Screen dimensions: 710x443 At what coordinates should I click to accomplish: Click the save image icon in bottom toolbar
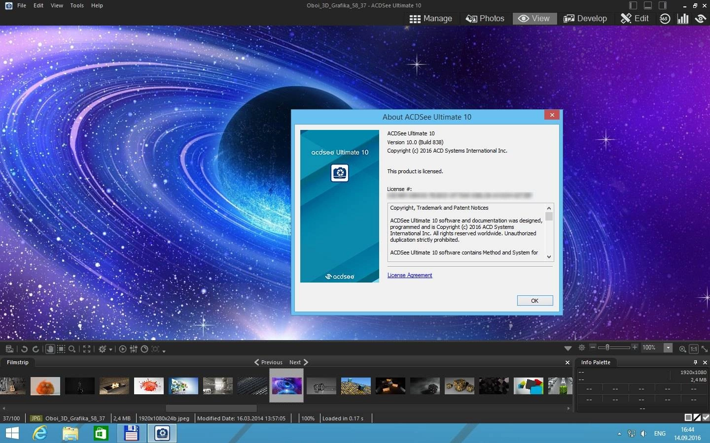pyautogui.click(x=9, y=349)
